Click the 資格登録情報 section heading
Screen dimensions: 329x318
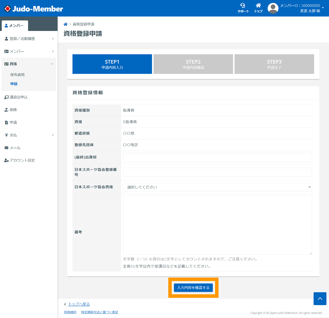pyautogui.click(x=88, y=93)
